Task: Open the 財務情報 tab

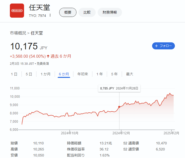Action: pyautogui.click(x=110, y=12)
